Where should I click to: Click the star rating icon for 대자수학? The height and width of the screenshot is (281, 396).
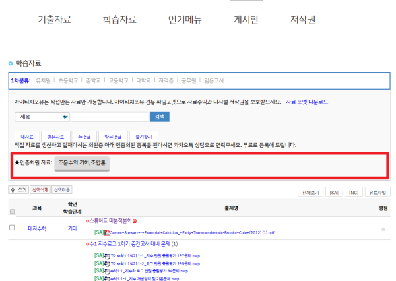(x=383, y=228)
